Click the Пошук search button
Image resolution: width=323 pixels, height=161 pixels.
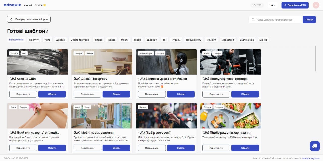[x=309, y=20]
